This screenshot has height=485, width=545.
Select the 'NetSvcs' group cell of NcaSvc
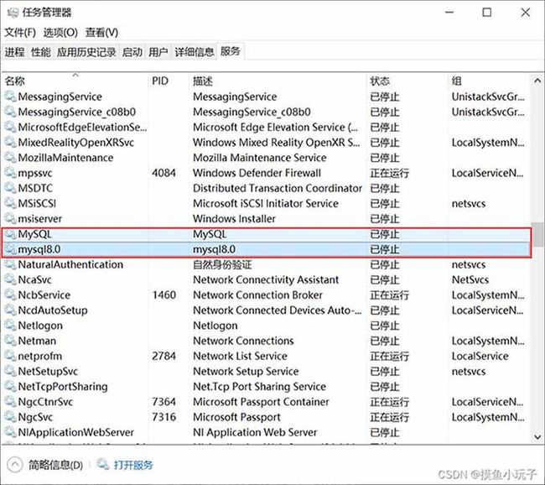[470, 279]
